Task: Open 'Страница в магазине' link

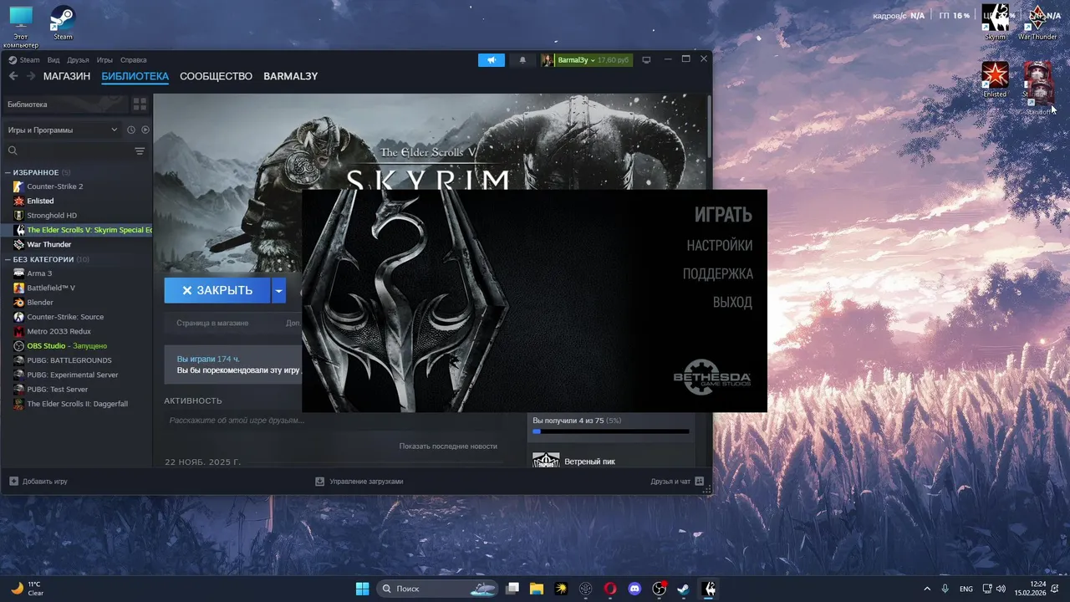Action: (212, 323)
